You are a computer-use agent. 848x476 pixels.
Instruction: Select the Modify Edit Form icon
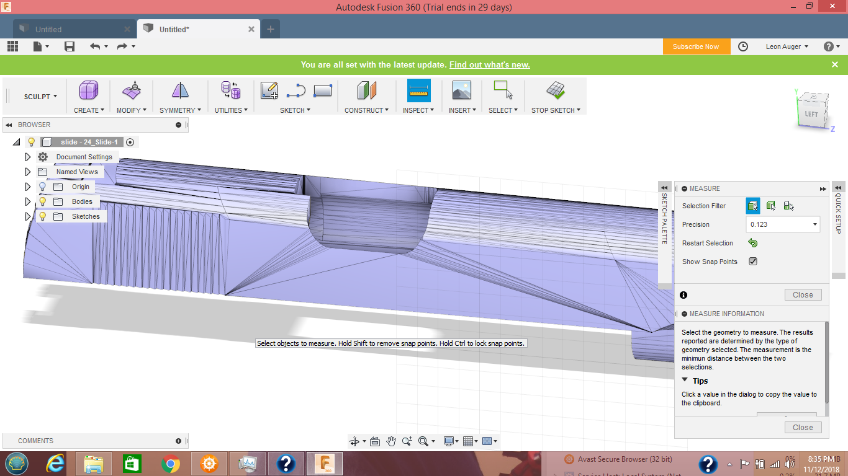coord(131,90)
